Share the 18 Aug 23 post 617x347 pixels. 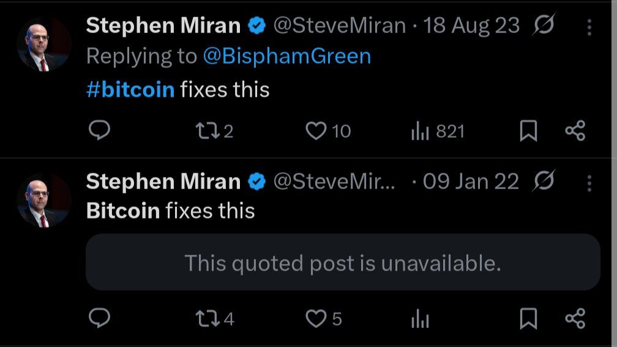575,130
